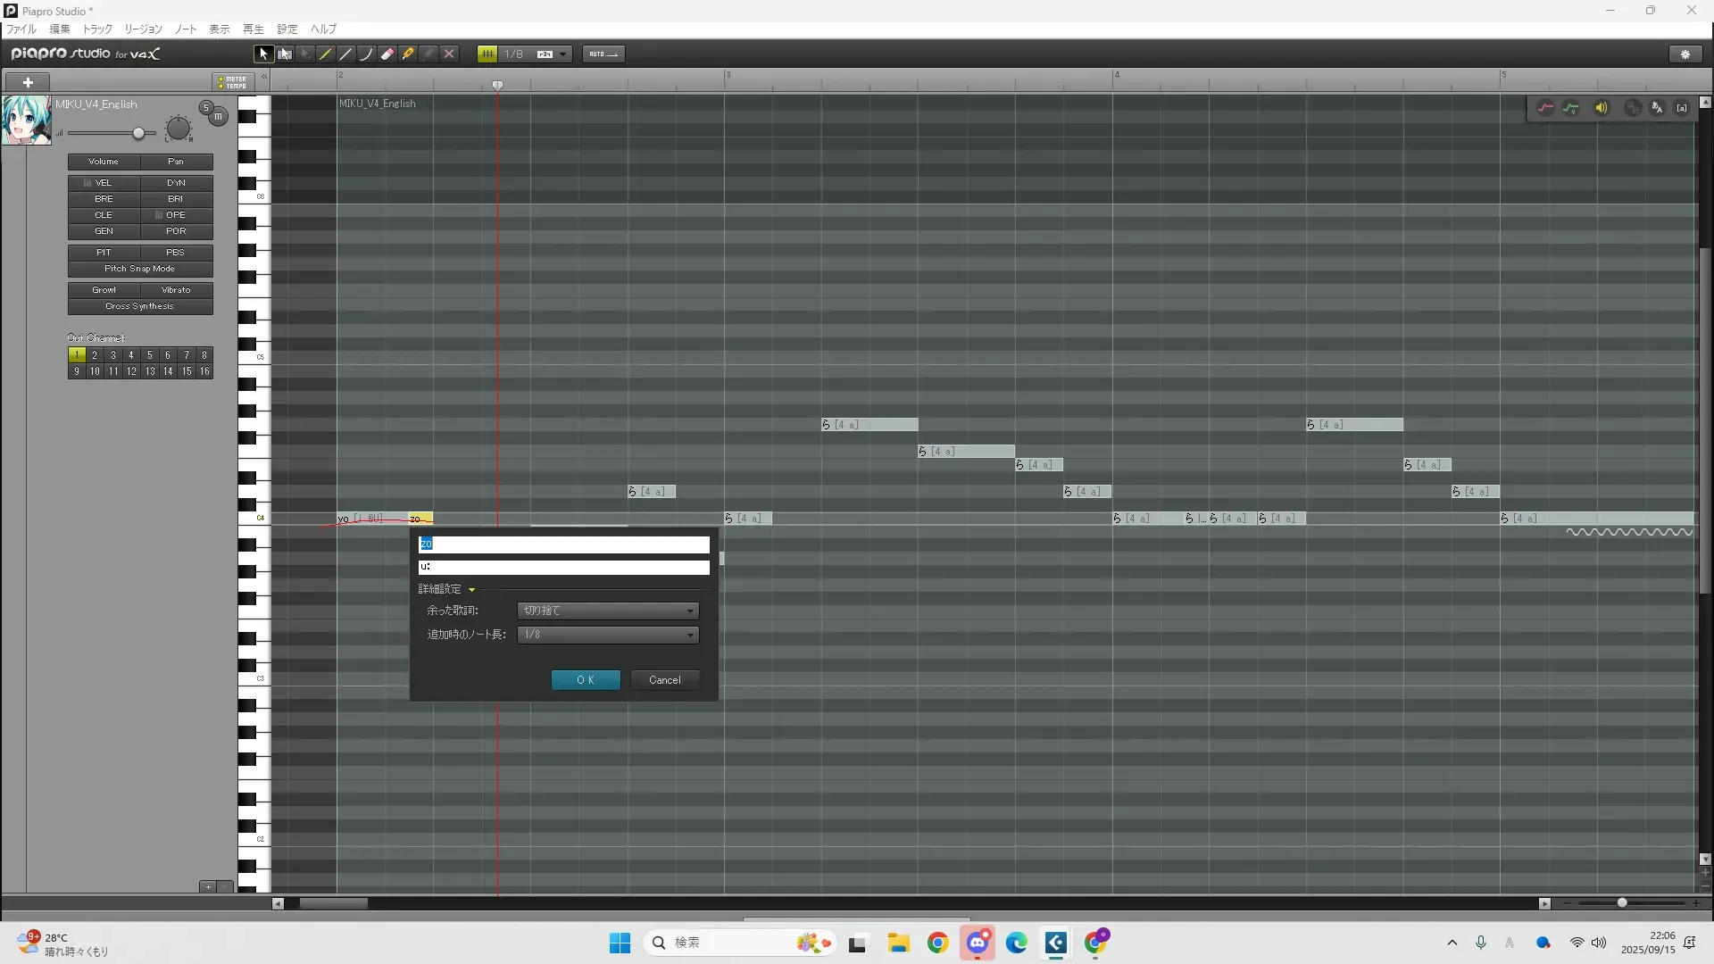Select the curve drawing tool
1714x964 pixels.
(x=366, y=54)
